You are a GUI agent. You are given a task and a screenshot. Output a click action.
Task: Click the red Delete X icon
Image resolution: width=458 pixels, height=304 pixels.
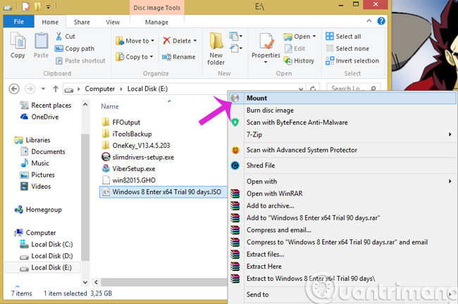click(x=166, y=41)
